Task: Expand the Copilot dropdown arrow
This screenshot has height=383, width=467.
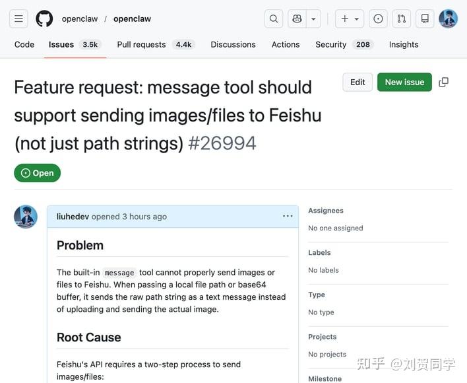Action: coord(313,18)
